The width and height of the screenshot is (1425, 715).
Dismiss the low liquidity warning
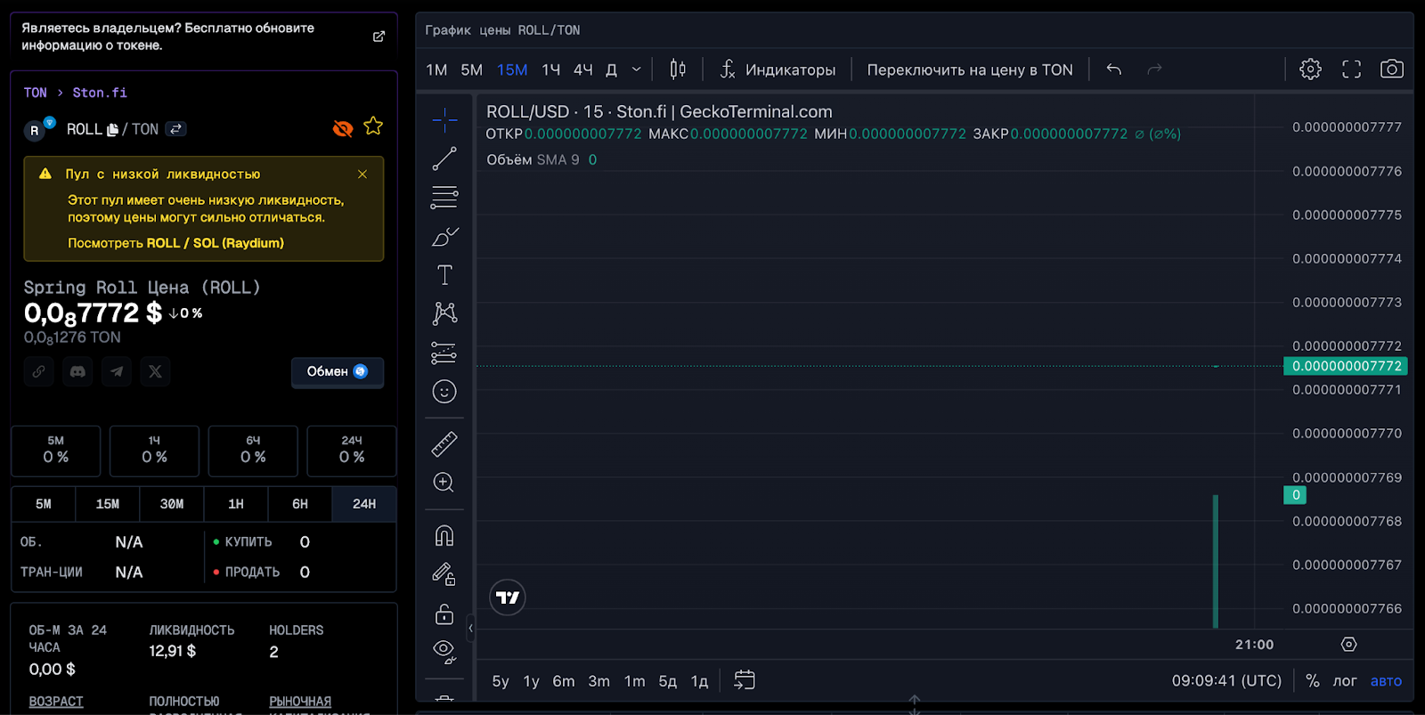click(362, 175)
